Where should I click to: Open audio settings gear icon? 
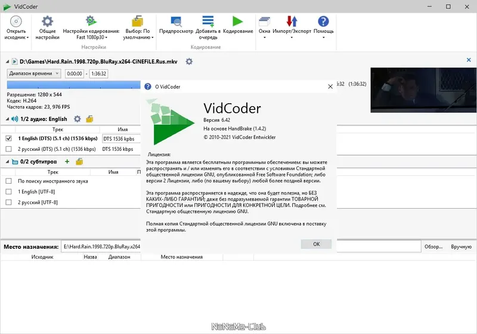[78, 119]
